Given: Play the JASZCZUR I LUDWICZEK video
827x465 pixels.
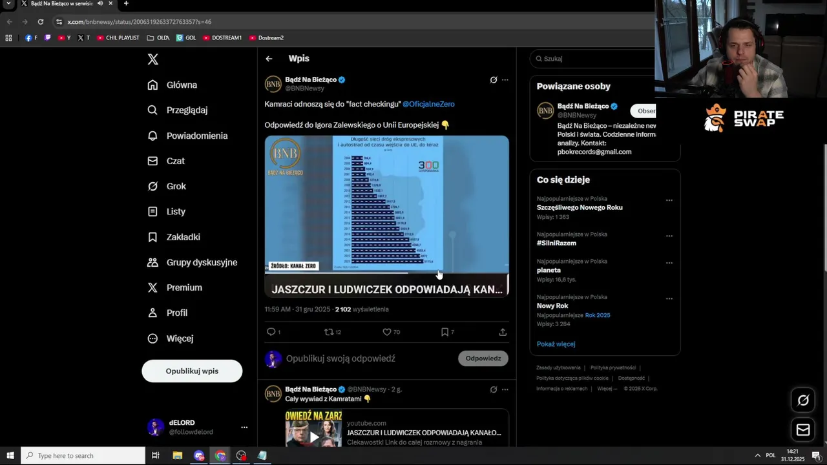Looking at the screenshot, I should tap(386, 216).
